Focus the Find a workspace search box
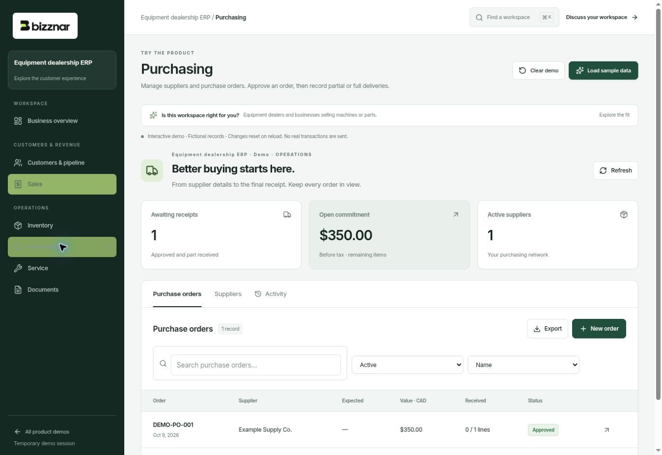662x455 pixels. (514, 17)
